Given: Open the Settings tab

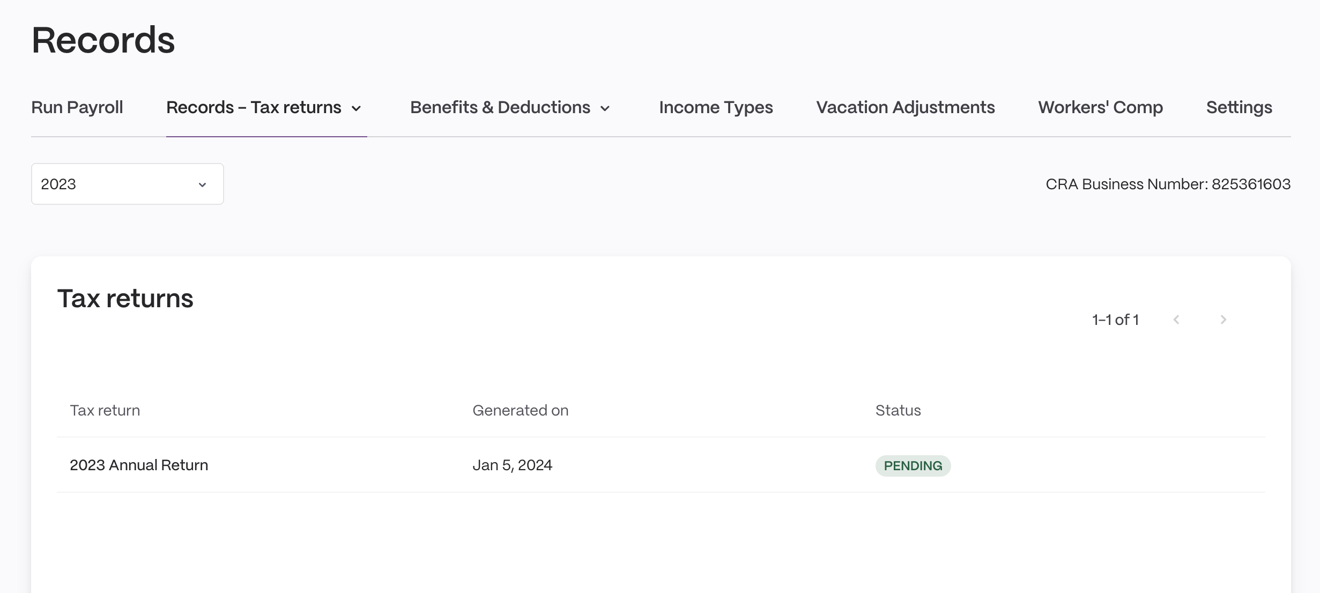Looking at the screenshot, I should [1239, 107].
